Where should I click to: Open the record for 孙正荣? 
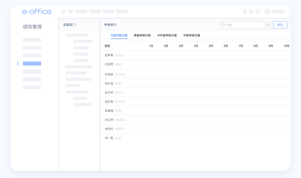click(x=109, y=120)
